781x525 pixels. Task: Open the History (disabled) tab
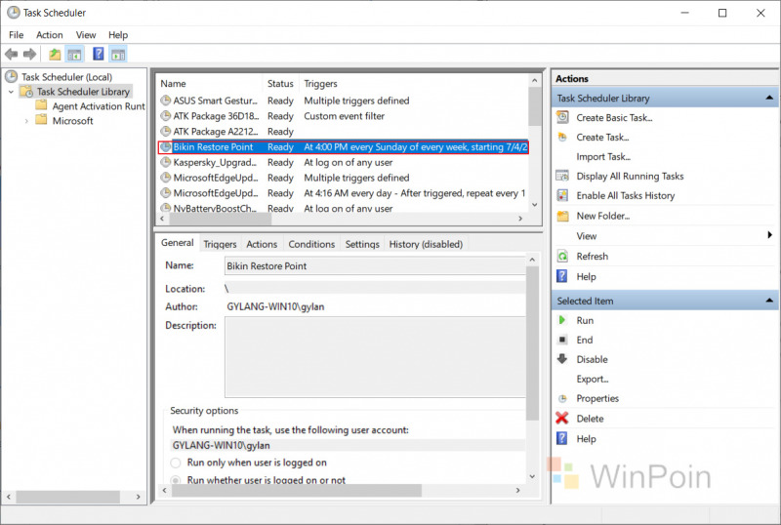pos(426,244)
